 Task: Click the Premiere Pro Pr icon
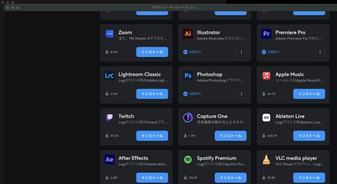coord(266,34)
